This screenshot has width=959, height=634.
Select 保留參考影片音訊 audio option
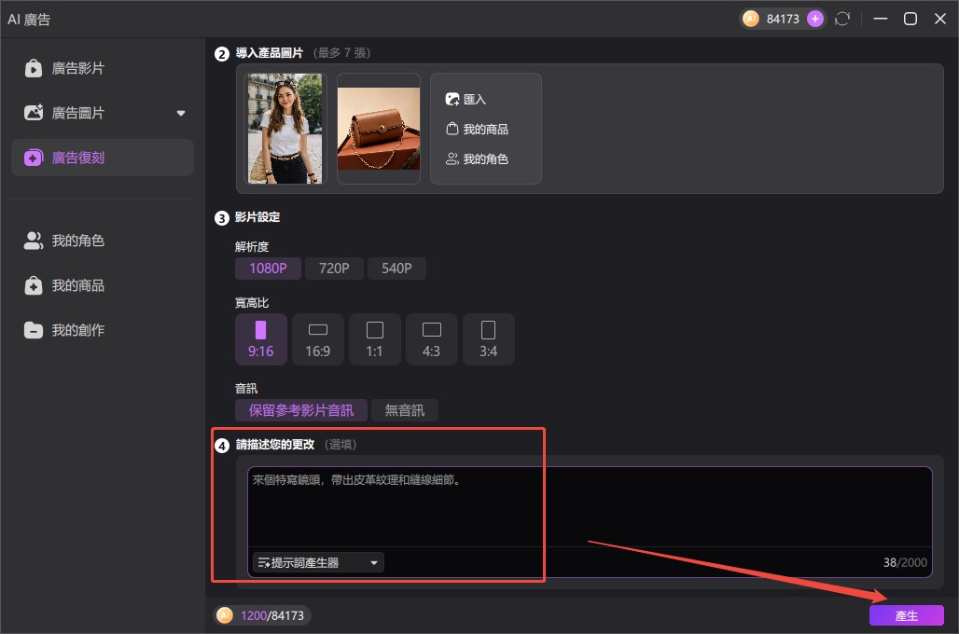[301, 410]
